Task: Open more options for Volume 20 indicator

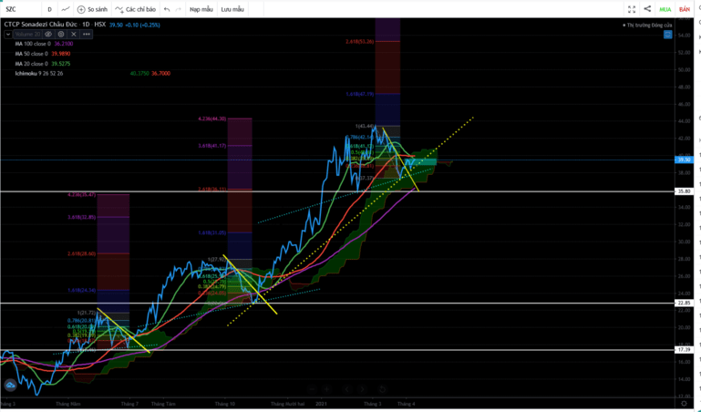Action: pos(87,34)
